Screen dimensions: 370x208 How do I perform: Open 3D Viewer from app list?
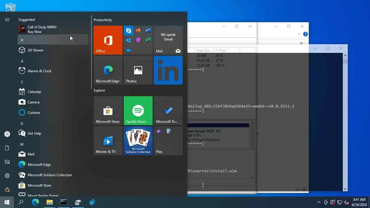click(53, 50)
